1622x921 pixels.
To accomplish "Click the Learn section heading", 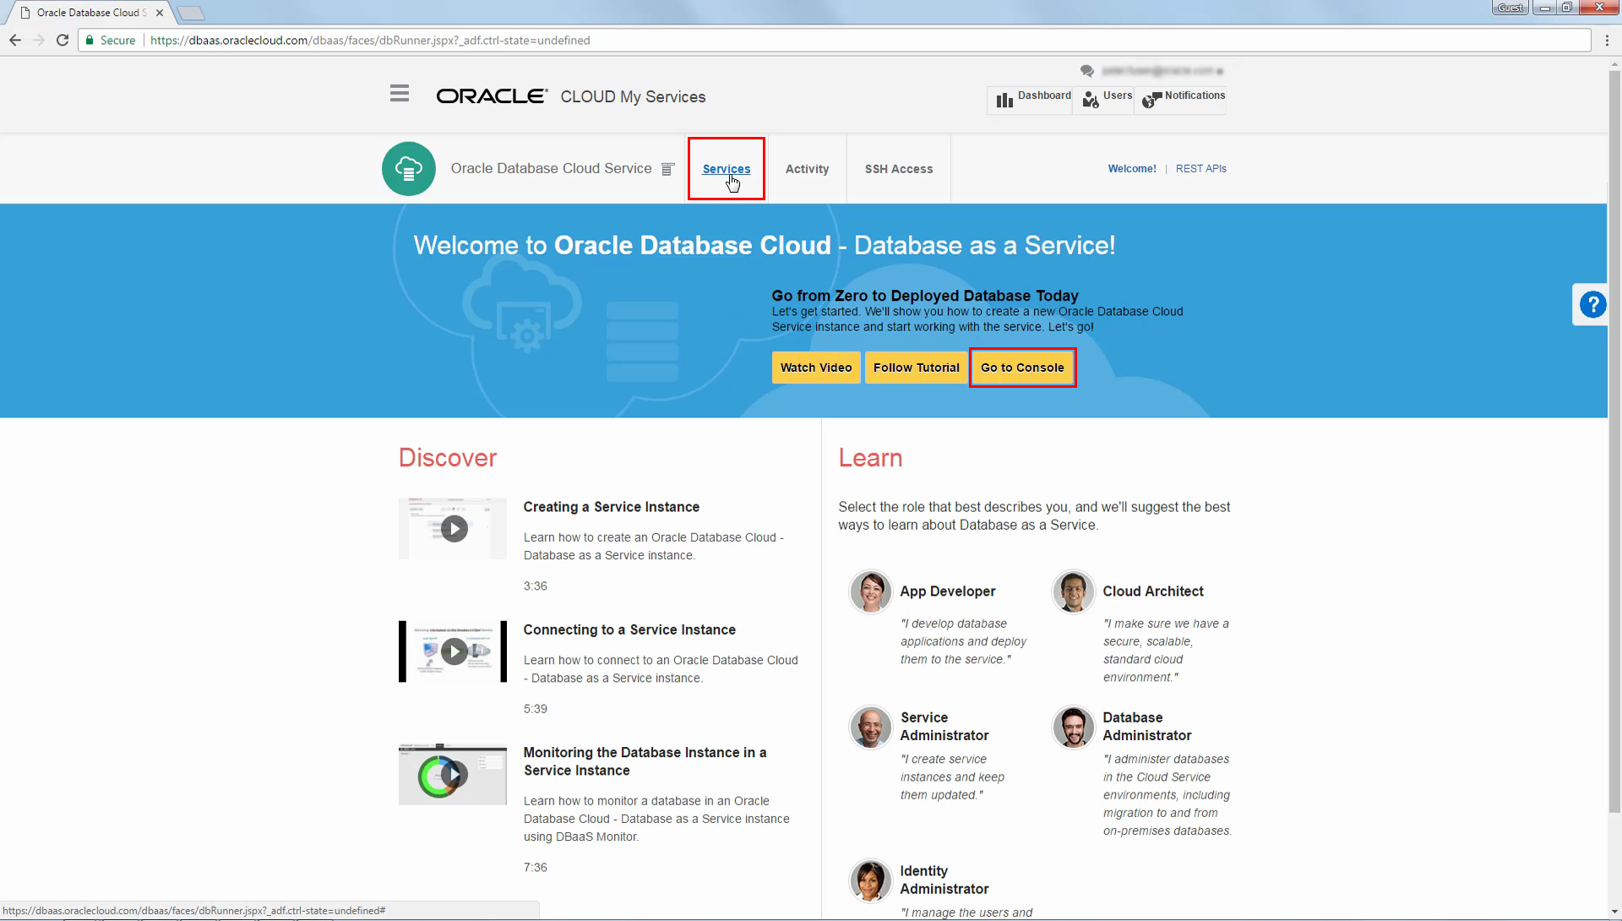I will (870, 457).
